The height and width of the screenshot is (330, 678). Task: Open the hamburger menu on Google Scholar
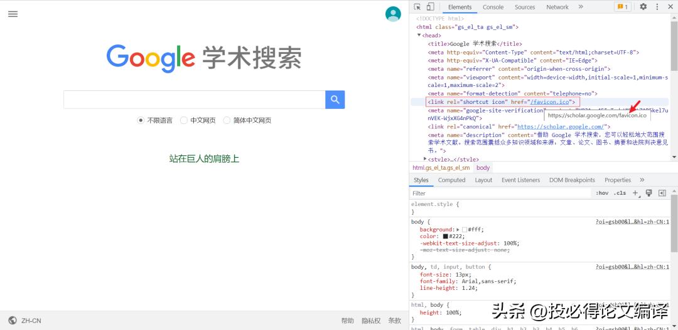(x=13, y=14)
